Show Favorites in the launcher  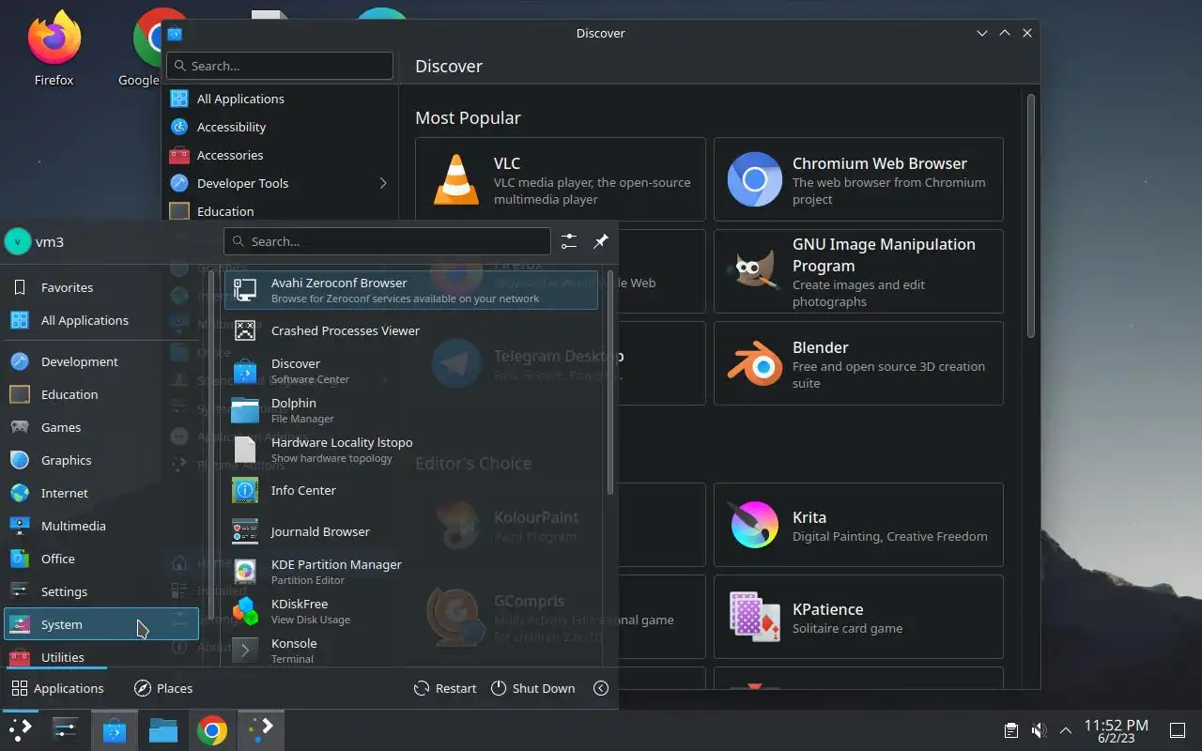click(x=101, y=287)
